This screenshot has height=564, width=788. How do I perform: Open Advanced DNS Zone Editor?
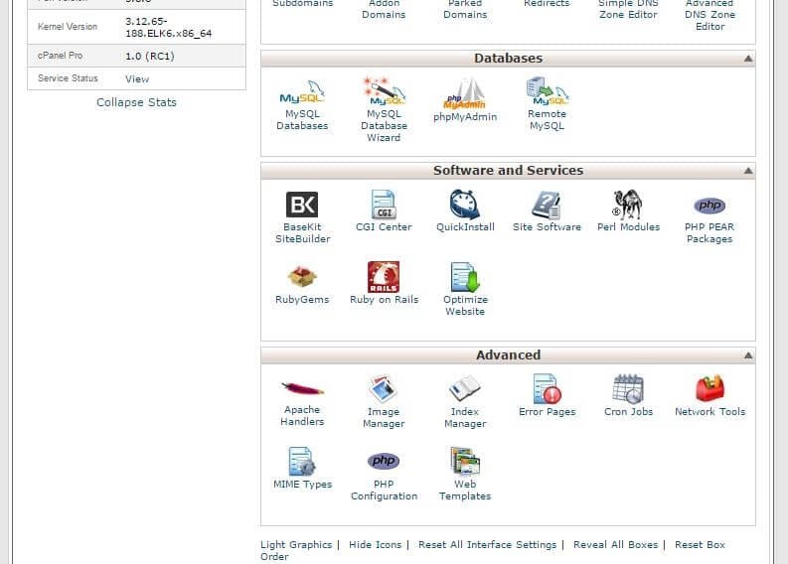[x=709, y=15]
